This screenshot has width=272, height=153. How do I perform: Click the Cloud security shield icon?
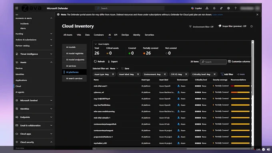point(17,142)
